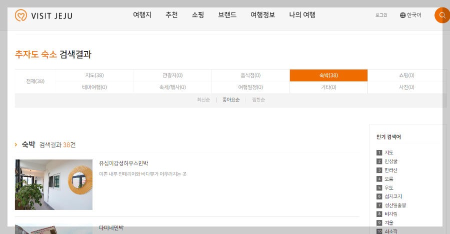The width and height of the screenshot is (450, 234).
Task: Select the 관광지(0) tab
Action: tap(172, 75)
